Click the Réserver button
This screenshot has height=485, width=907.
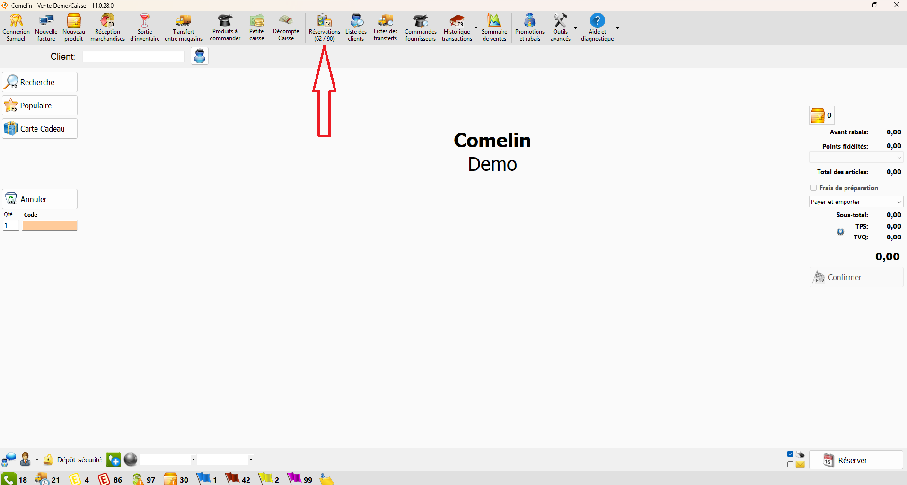[x=856, y=460]
